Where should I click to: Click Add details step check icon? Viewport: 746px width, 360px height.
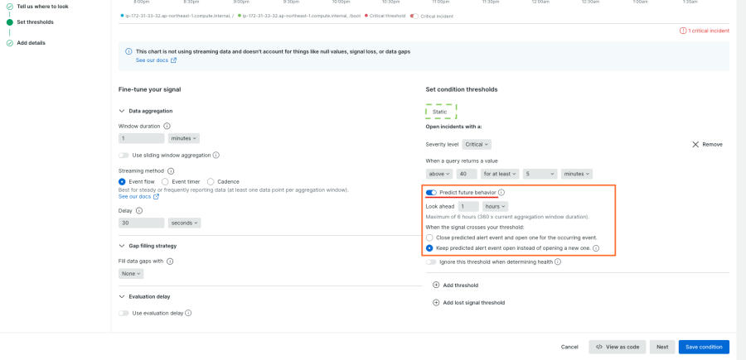tap(9, 43)
